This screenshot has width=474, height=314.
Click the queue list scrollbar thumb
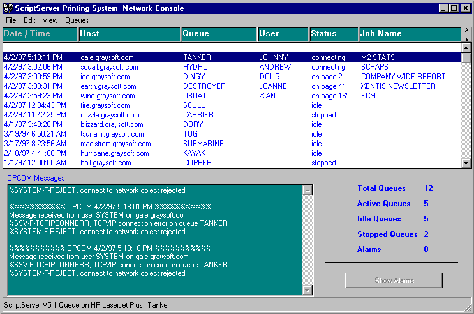click(466, 57)
